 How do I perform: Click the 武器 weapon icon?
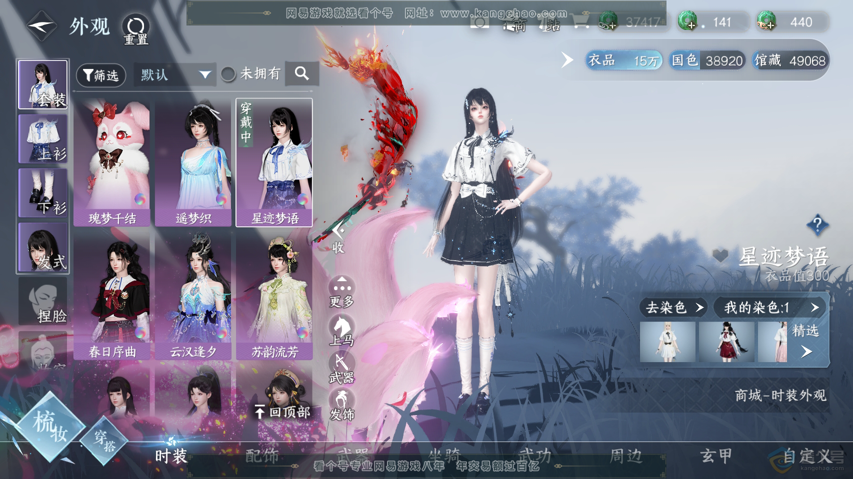342,368
